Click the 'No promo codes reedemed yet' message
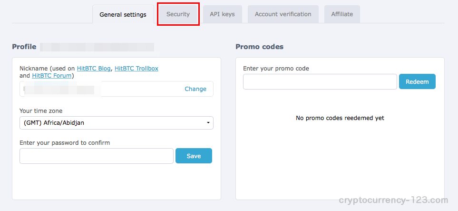Image resolution: width=458 pixels, height=211 pixels. tap(340, 118)
